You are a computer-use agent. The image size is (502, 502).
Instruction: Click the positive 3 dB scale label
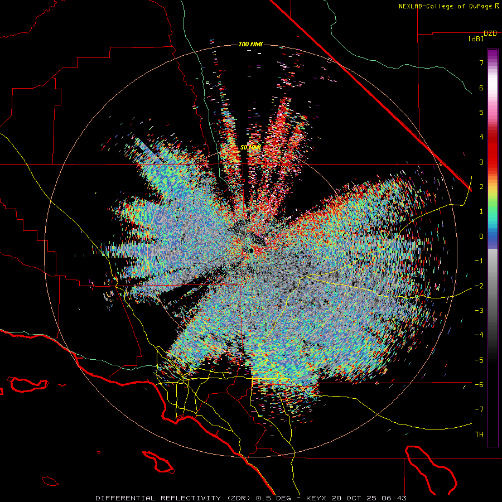[x=481, y=162]
